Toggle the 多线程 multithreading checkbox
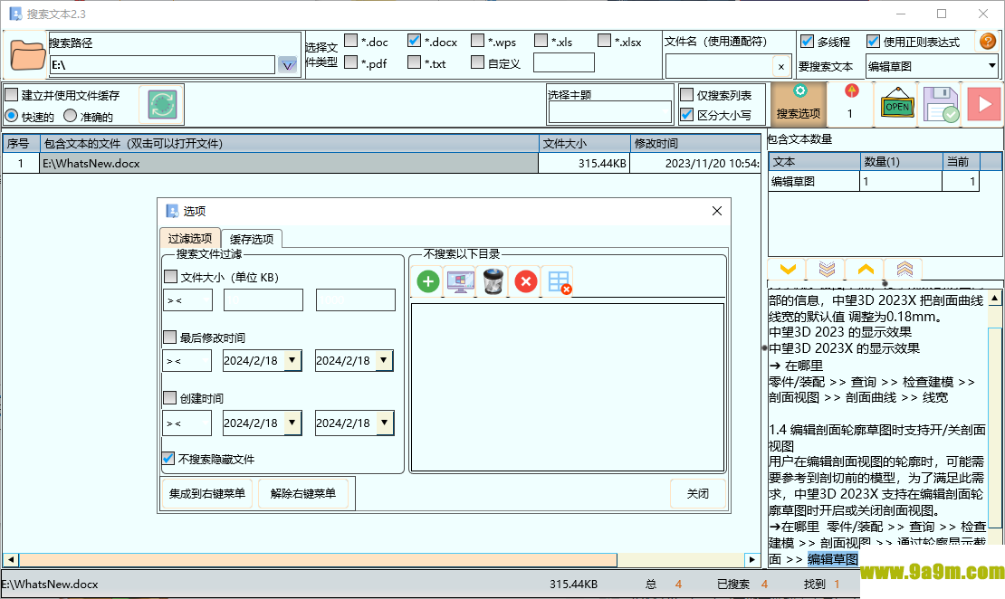 point(807,41)
